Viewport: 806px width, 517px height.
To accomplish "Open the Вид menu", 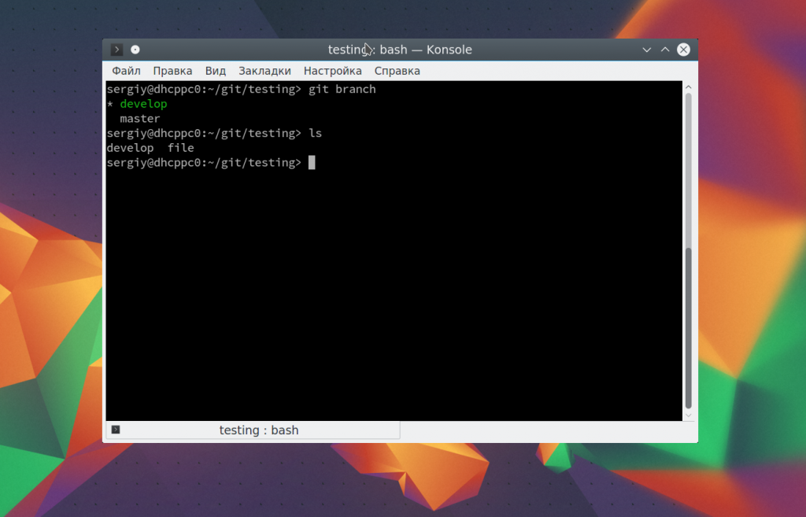I will coord(216,71).
